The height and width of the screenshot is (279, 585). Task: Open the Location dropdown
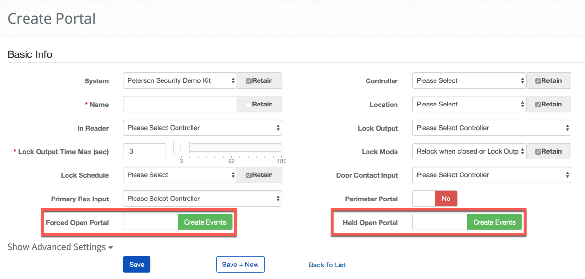pos(469,105)
